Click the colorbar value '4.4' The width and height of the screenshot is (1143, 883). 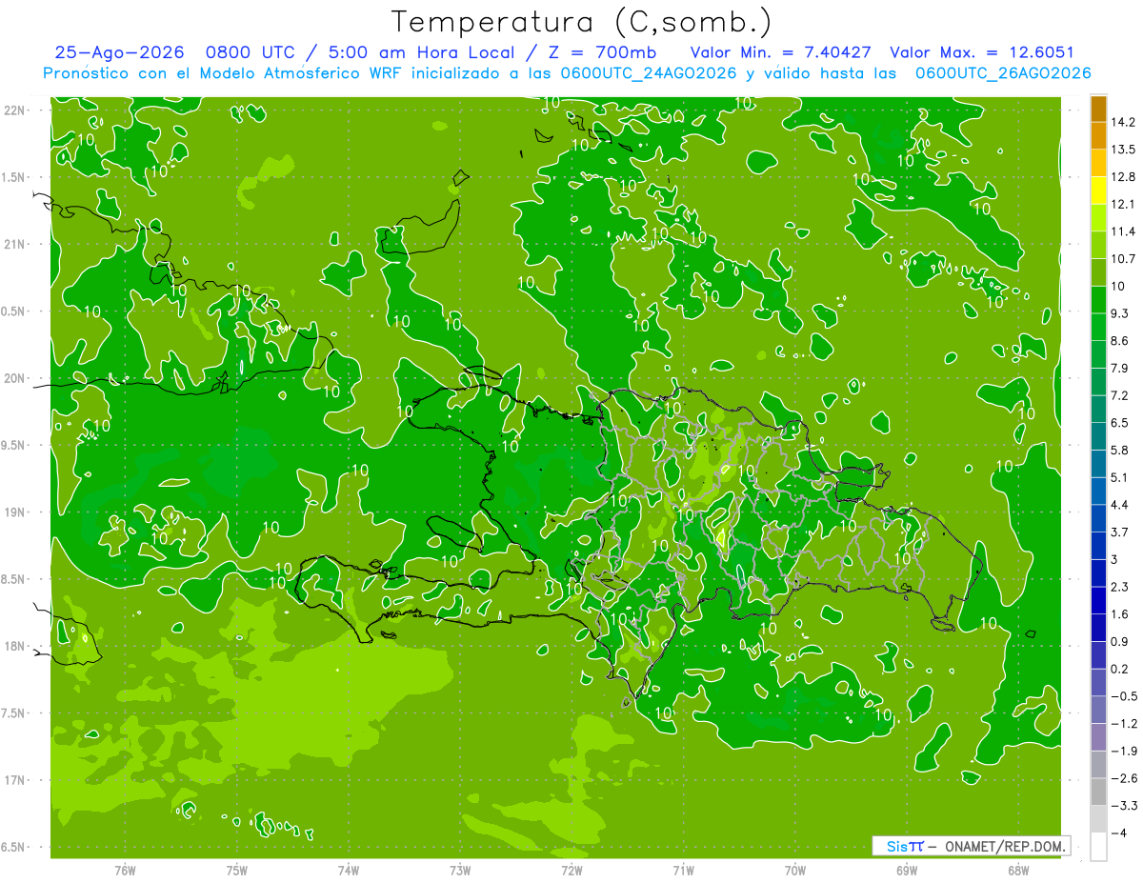point(1119,504)
